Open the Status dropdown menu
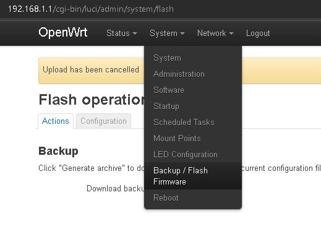Screen dimensions: 321x226 coord(122,33)
